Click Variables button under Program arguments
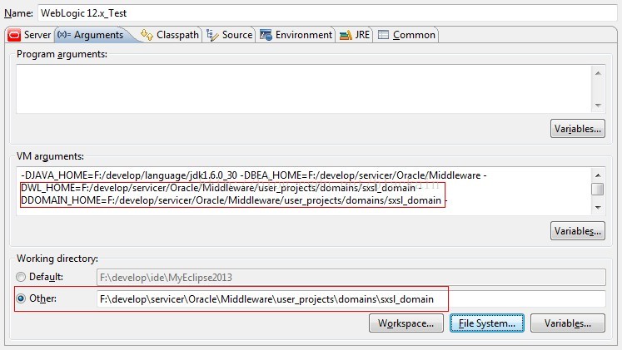 pos(578,129)
